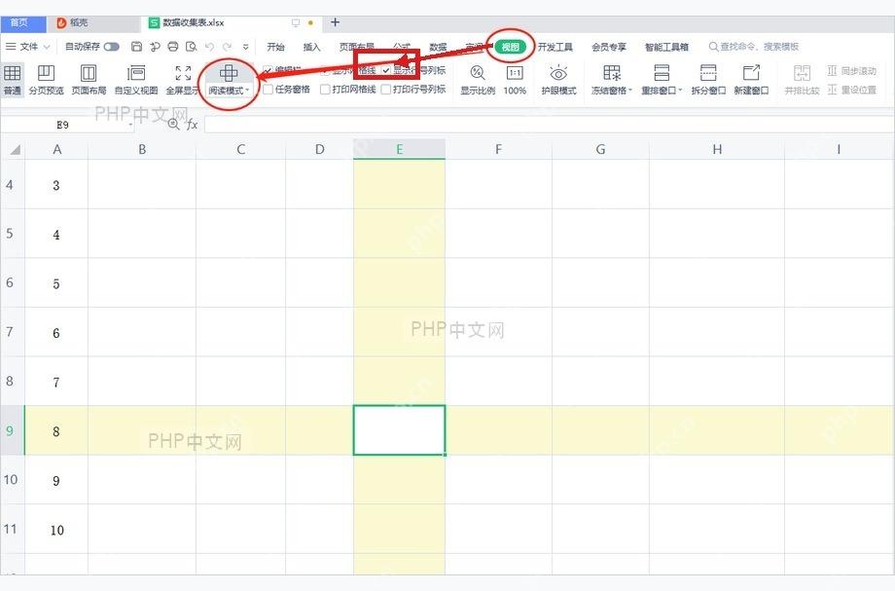Switch to the 开发工具 developer tab

coord(555,47)
